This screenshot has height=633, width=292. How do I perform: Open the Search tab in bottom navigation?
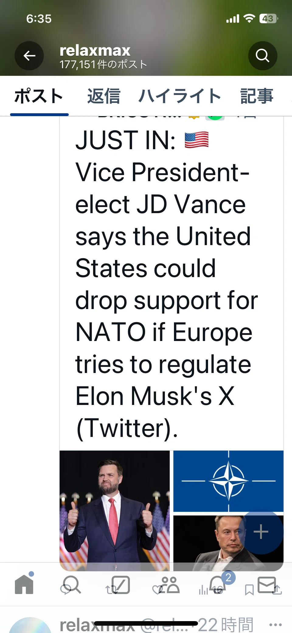pos(71,585)
